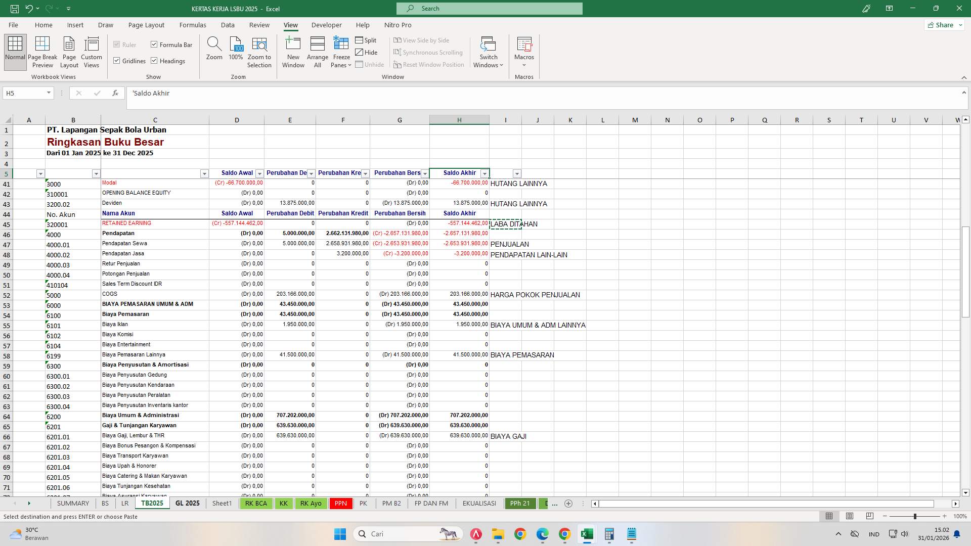Uncheck the Headings option
Screen dimensions: 971x546
(x=154, y=61)
